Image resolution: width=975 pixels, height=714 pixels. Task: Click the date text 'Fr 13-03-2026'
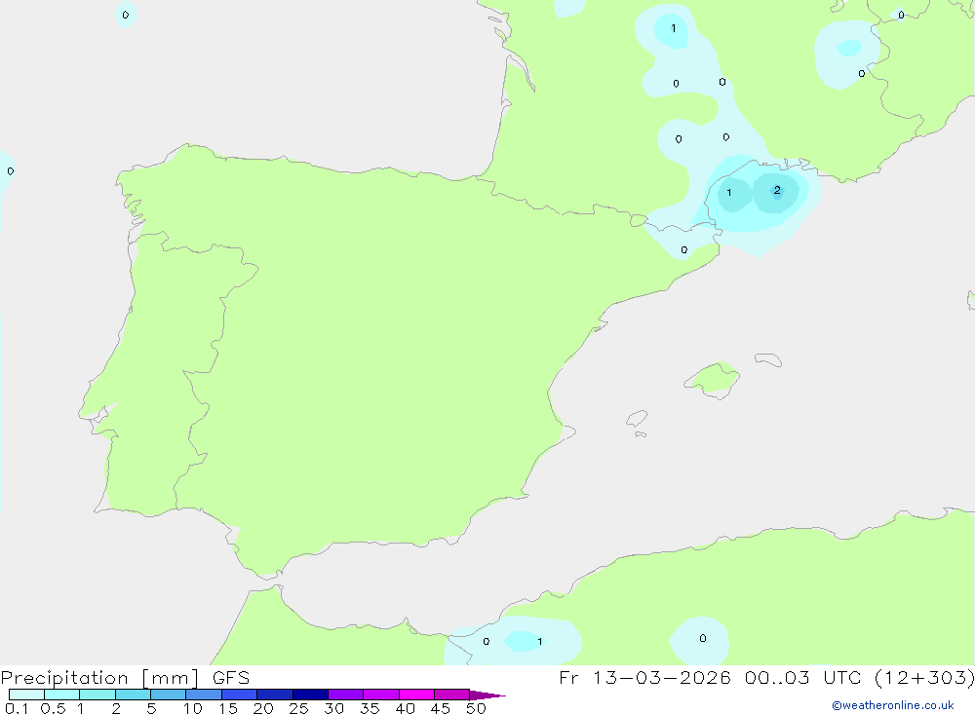(644, 678)
